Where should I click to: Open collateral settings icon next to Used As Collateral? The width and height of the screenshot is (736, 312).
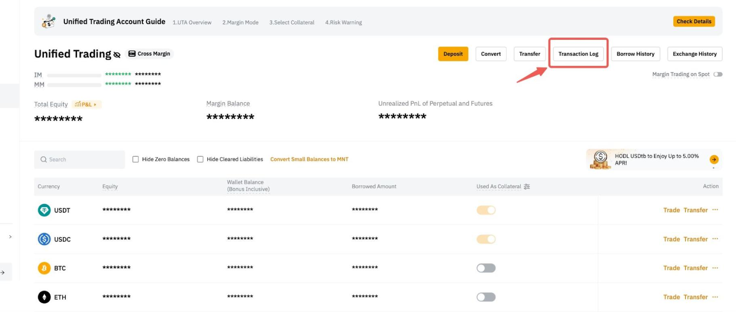[x=527, y=187]
